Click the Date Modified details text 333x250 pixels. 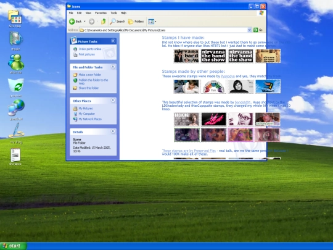[92, 149]
